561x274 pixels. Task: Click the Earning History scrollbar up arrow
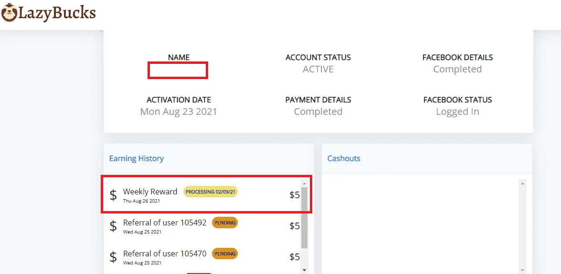tap(304, 183)
